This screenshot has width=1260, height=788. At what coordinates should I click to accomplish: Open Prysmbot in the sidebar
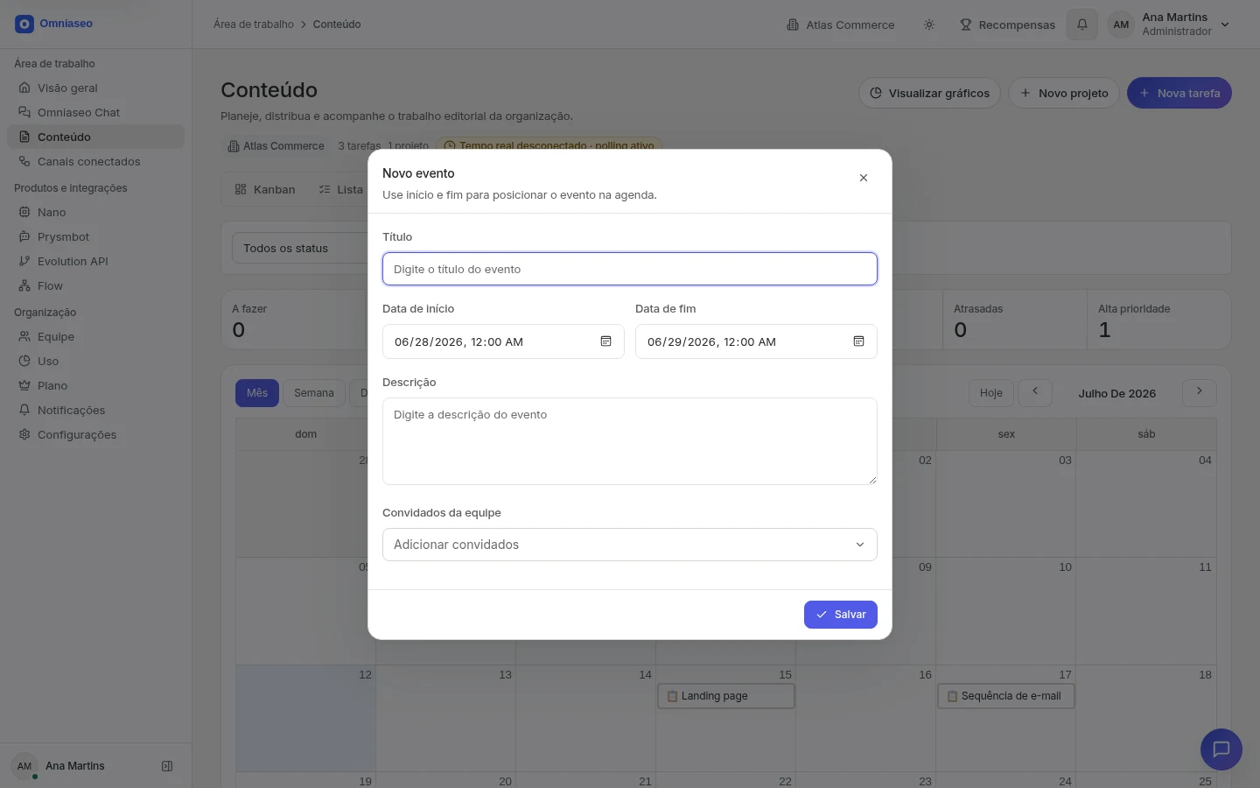point(95,236)
